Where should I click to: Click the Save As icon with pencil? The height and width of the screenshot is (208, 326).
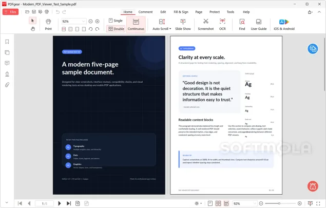tap(41, 12)
